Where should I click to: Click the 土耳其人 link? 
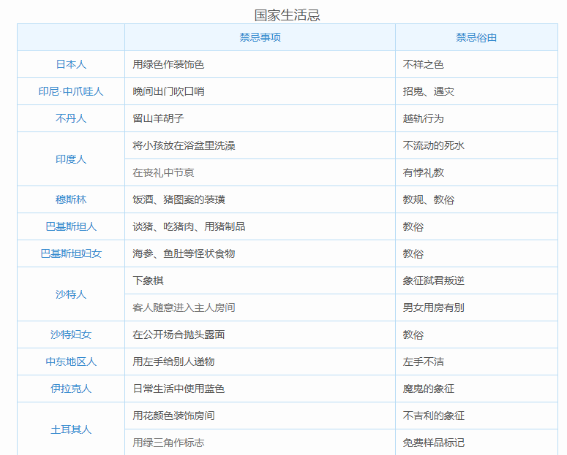pos(71,429)
